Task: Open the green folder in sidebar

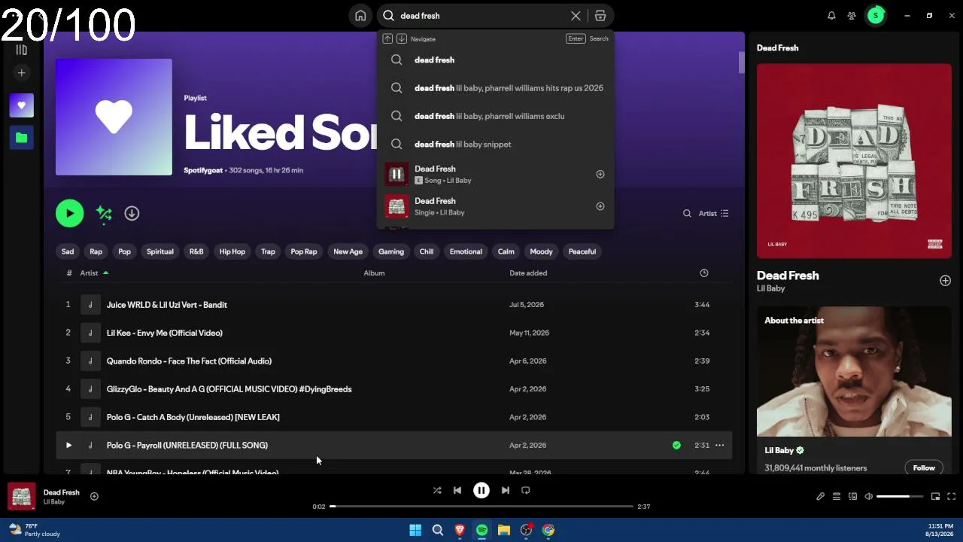Action: 22,138
